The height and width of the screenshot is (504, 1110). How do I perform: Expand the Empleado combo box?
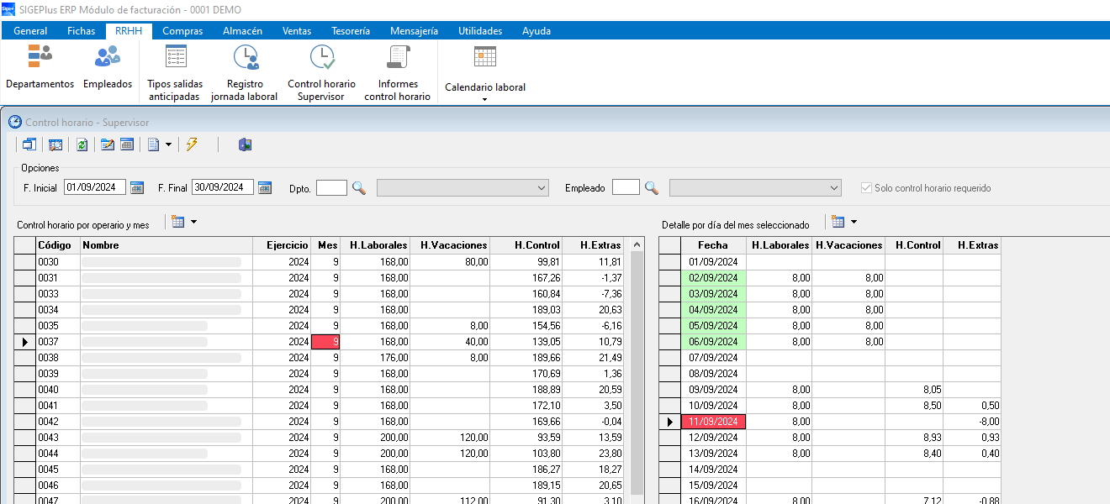(x=833, y=188)
